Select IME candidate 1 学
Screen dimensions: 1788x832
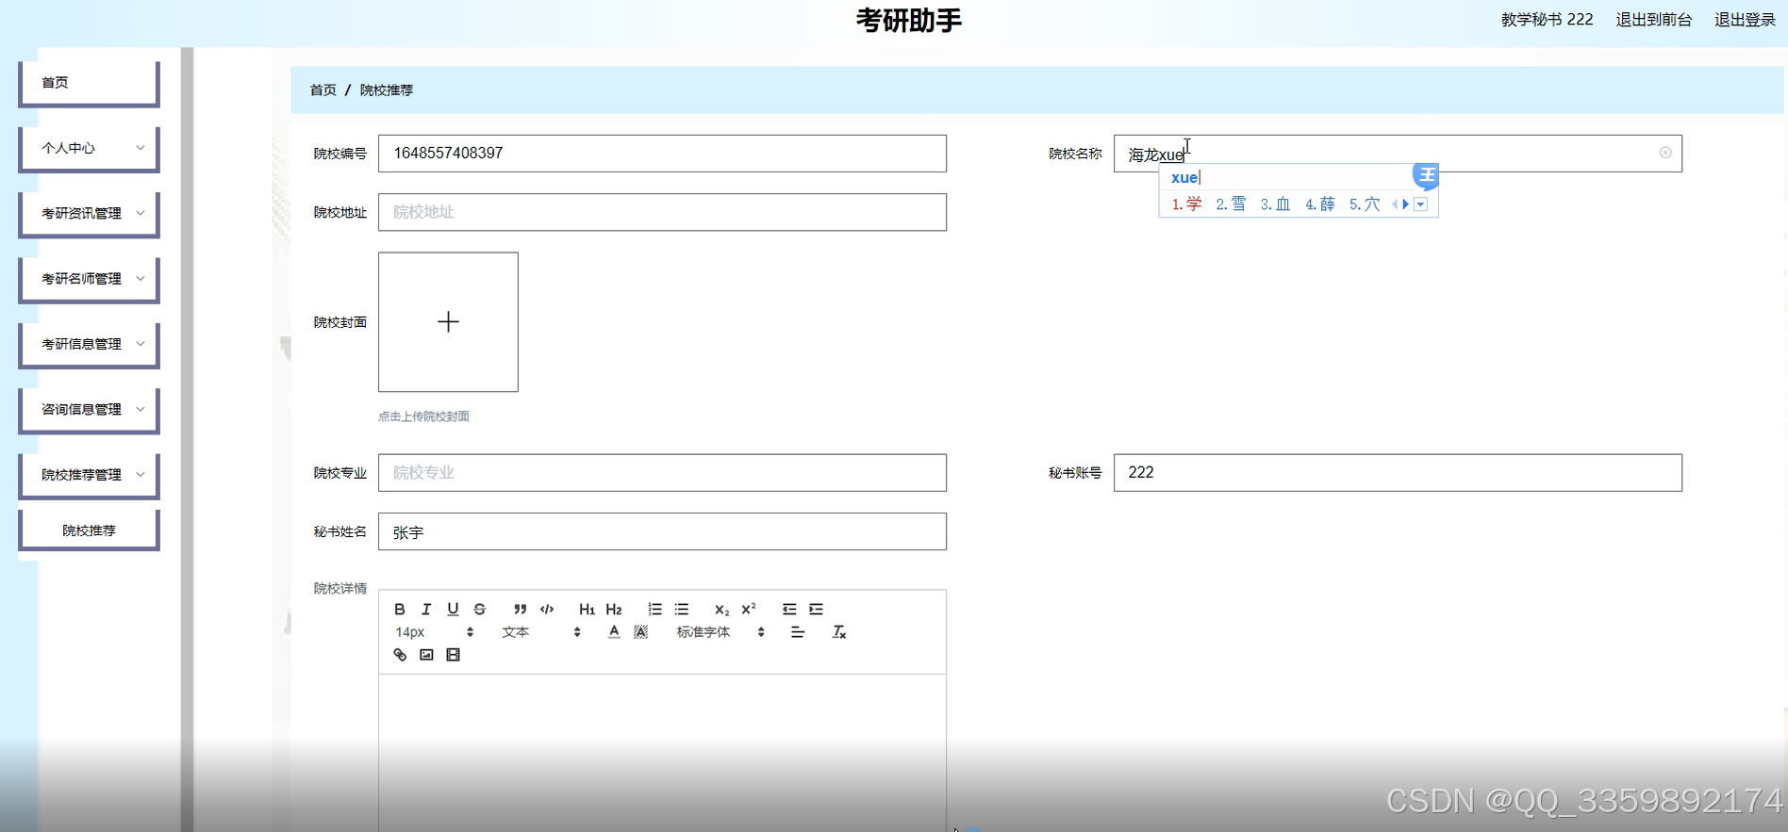point(1186,204)
